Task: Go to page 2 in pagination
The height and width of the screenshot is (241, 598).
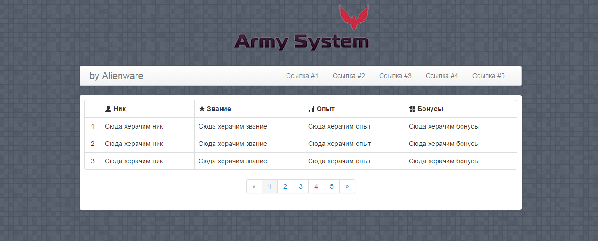Action: (x=285, y=186)
